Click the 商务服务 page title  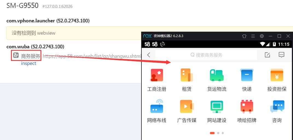point(31,56)
